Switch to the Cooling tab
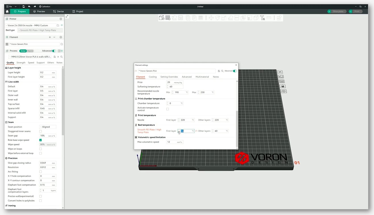 (x=153, y=77)
